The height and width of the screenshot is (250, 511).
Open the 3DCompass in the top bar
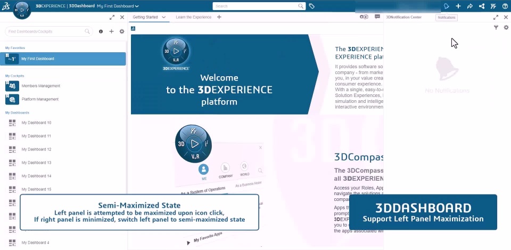pyautogui.click(x=22, y=10)
